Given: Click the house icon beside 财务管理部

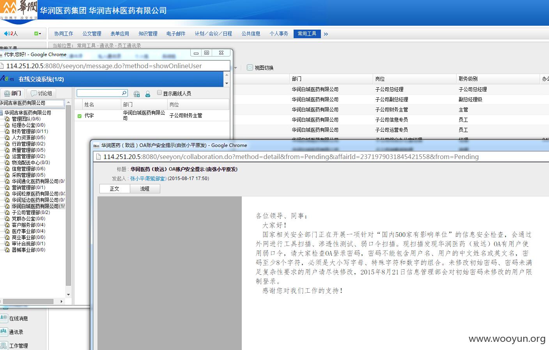Looking at the screenshot, I should [x=7, y=131].
